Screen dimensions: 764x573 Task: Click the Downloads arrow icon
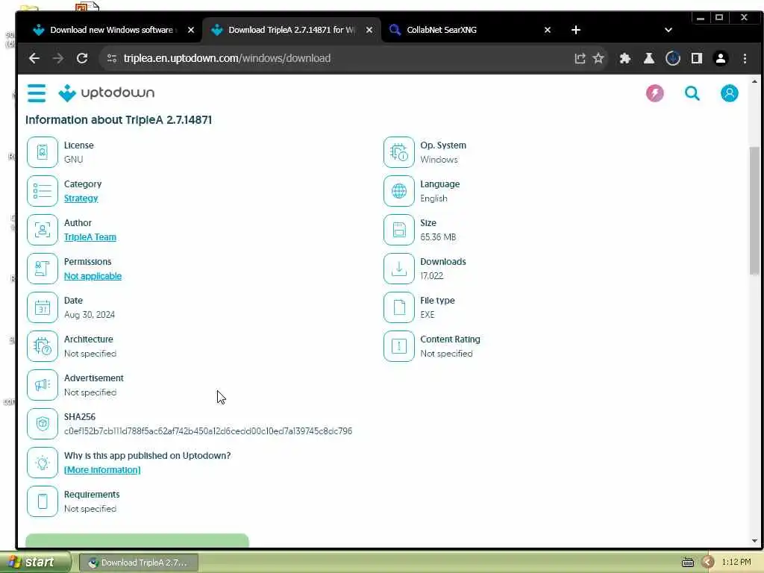pos(399,269)
